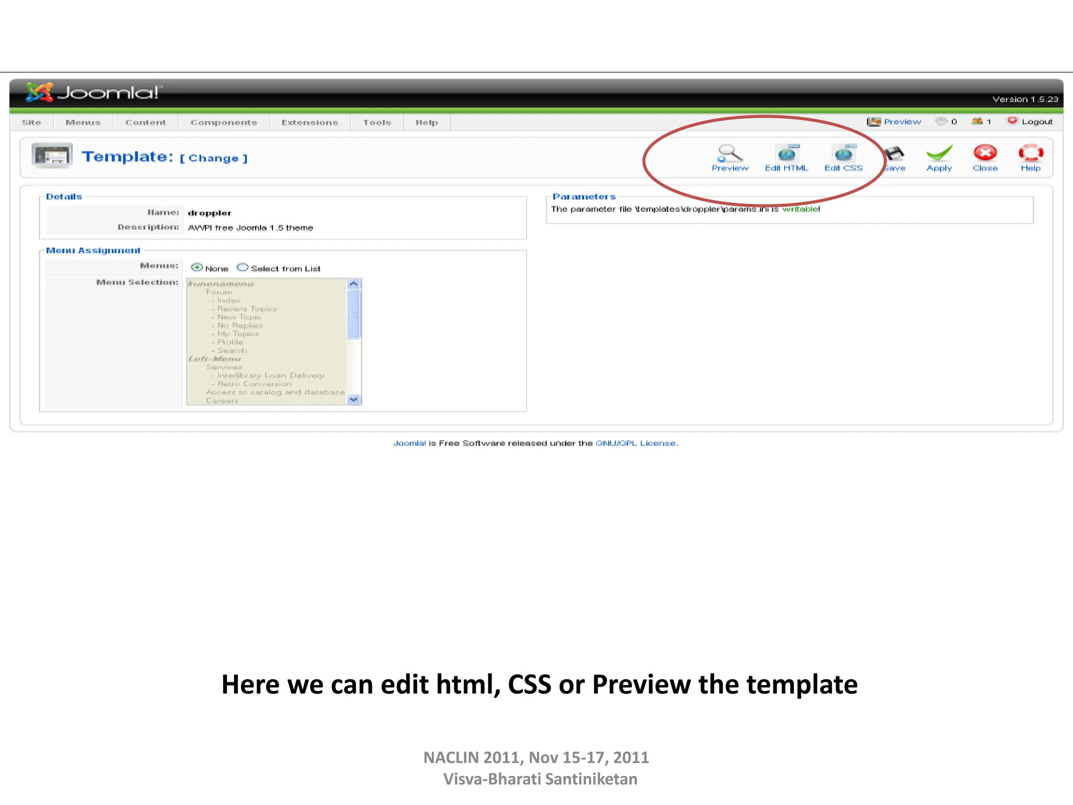Viewport: 1073px width, 805px height.
Task: Open the Menus menu
Action: (83, 123)
